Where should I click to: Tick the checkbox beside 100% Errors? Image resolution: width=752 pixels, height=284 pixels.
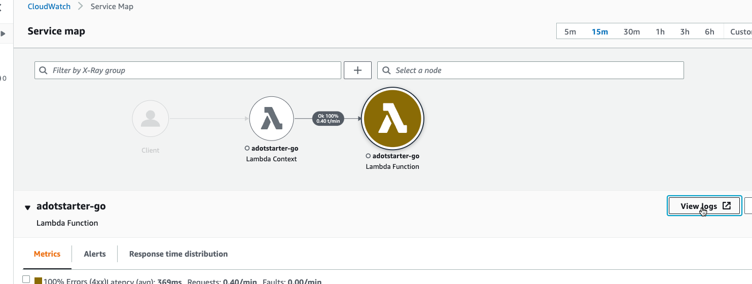[26, 279]
